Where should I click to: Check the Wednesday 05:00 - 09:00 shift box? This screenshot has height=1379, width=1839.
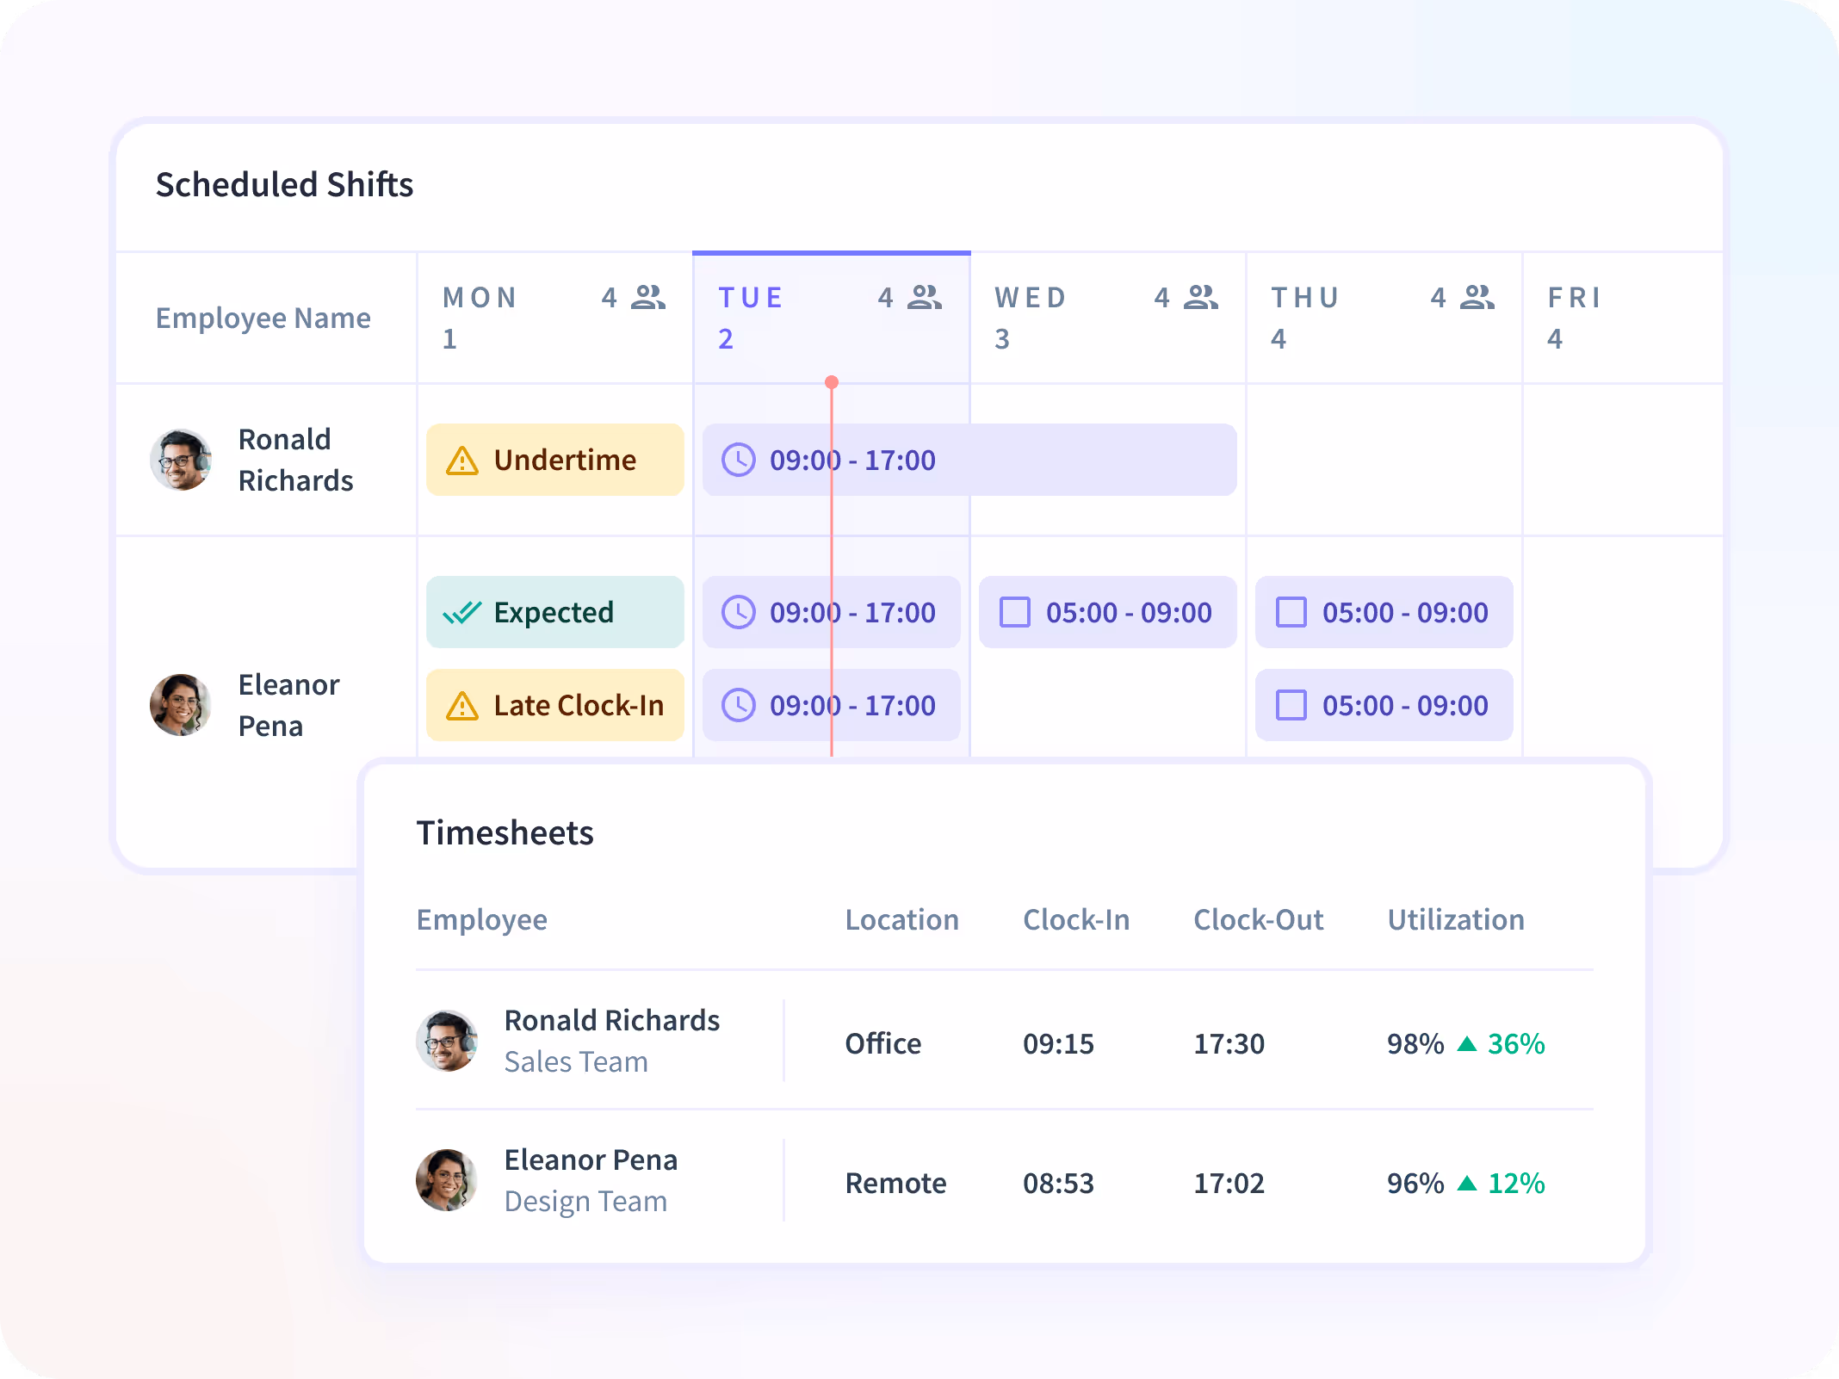point(1015,612)
